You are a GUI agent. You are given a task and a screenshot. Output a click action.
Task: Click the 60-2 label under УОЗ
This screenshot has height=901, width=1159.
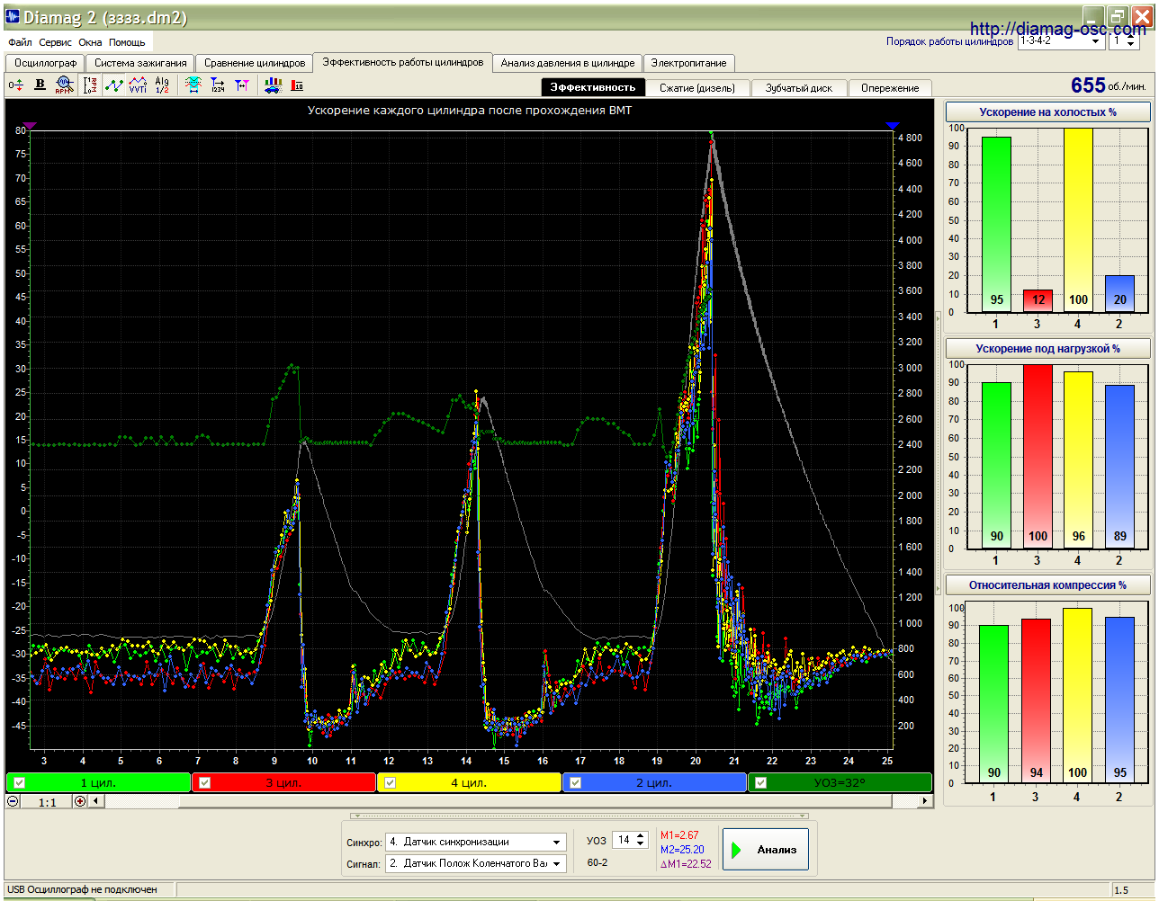point(597,862)
